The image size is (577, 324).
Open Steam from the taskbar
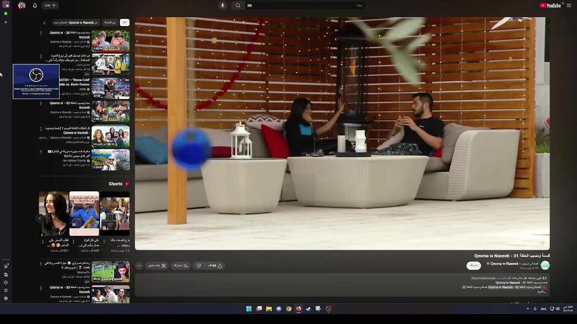[308, 309]
